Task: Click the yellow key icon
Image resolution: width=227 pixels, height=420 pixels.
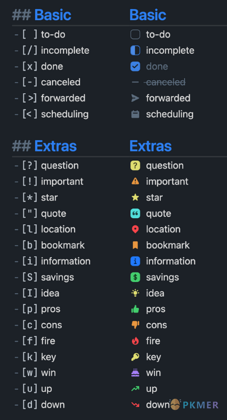Action: click(135, 357)
